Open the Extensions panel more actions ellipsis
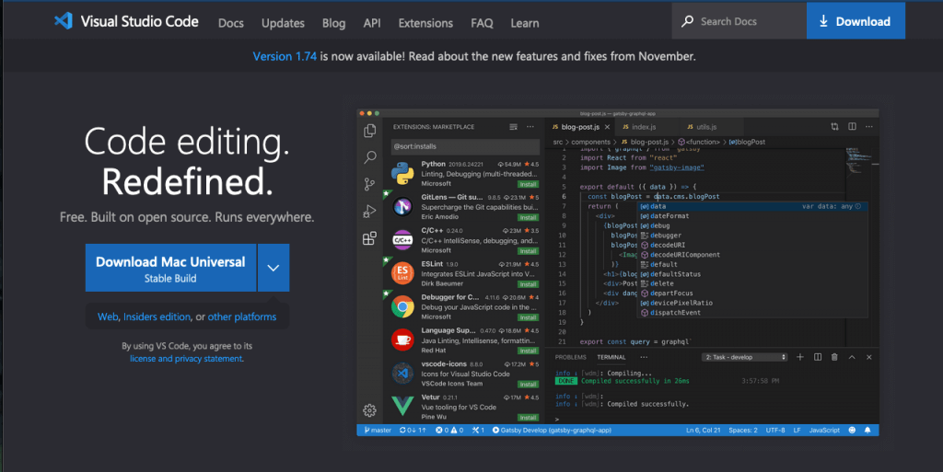The width and height of the screenshot is (943, 472). (530, 127)
